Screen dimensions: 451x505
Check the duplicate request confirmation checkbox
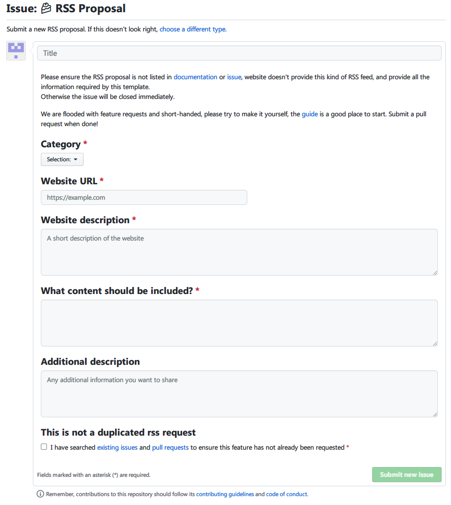44,446
